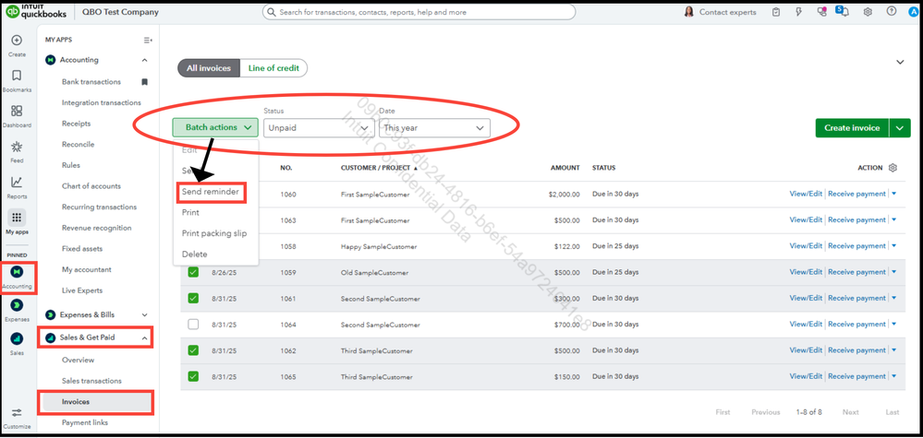Image resolution: width=923 pixels, height=438 pixels.
Task: Open the help question mark icon
Action: click(x=892, y=12)
